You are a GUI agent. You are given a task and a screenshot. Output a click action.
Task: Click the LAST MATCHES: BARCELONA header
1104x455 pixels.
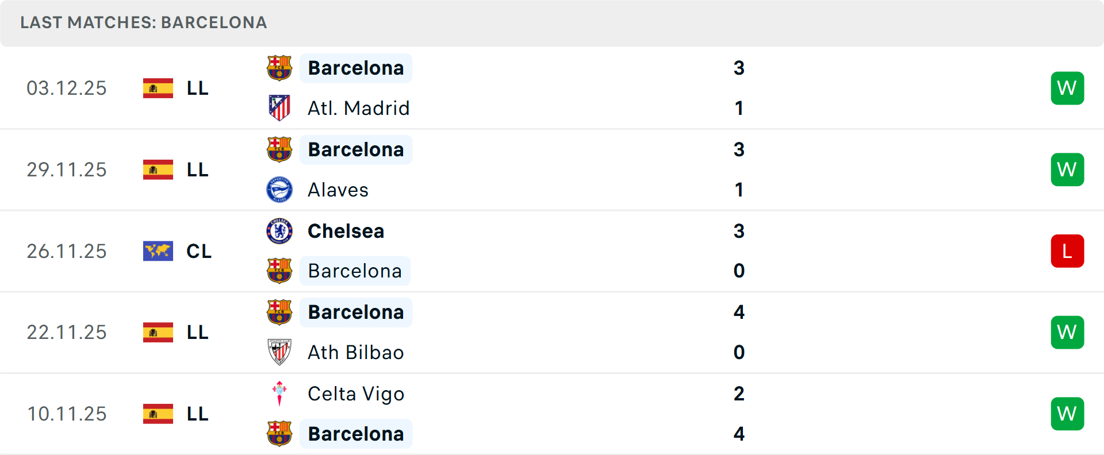143,23
